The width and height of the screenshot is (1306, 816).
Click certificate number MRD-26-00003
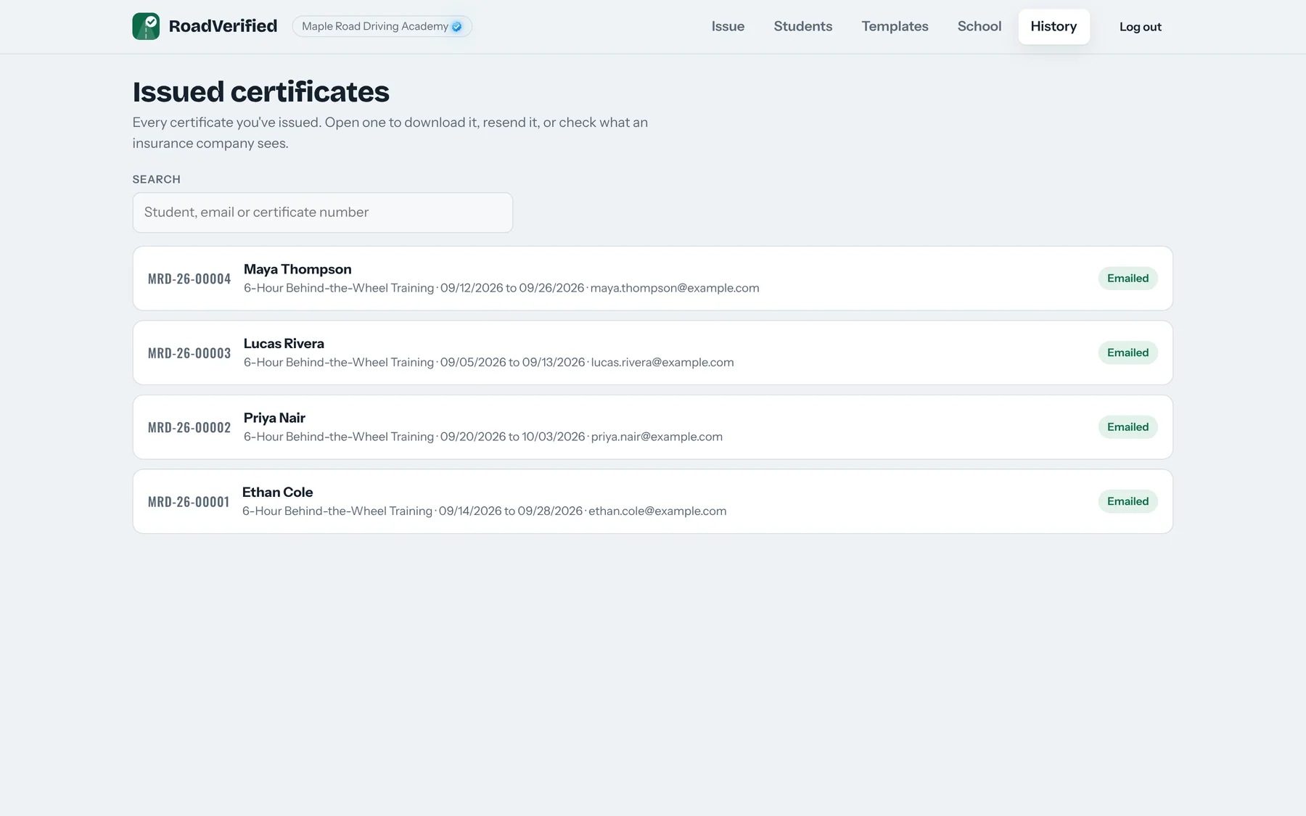(189, 353)
